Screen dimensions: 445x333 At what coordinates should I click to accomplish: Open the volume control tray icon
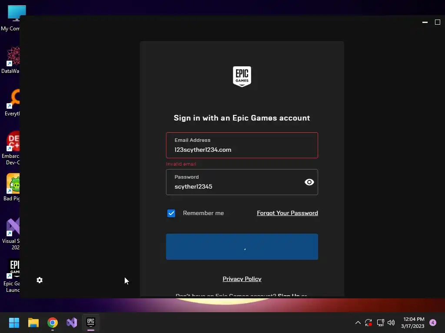click(x=391, y=323)
